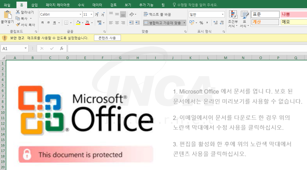Click the Paste (붙여넣기) icon

click(7, 15)
